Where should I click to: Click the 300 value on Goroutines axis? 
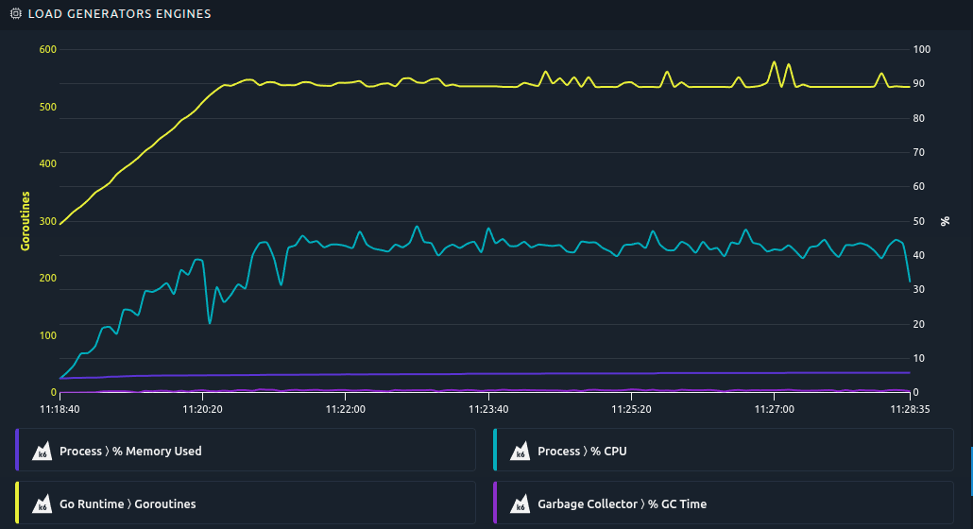(x=48, y=221)
